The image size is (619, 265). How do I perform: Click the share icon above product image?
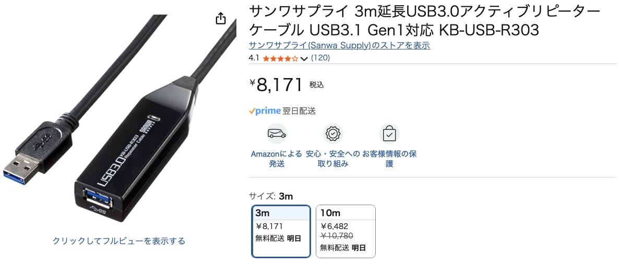pos(221,19)
